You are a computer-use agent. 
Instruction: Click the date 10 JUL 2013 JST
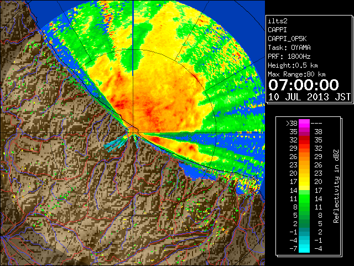[309, 97]
